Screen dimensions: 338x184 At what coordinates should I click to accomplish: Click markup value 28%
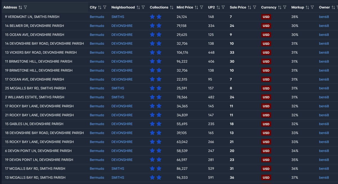coord(295,17)
